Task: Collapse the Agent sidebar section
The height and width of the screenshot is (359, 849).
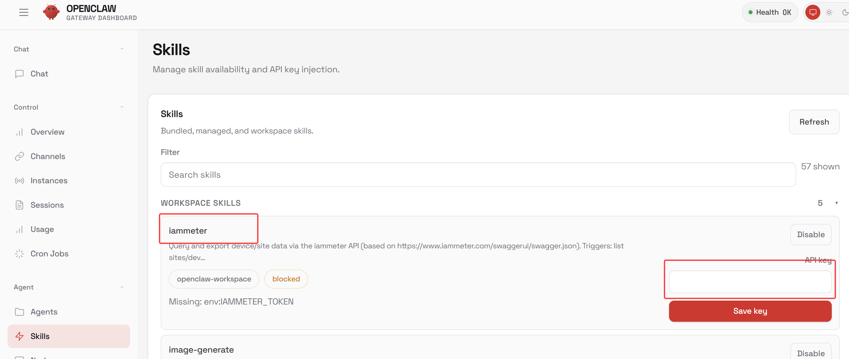Action: point(122,287)
